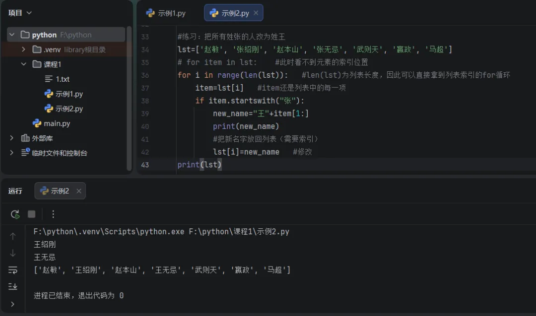Expand the 外部库 node
The width and height of the screenshot is (536, 316).
tap(11, 138)
